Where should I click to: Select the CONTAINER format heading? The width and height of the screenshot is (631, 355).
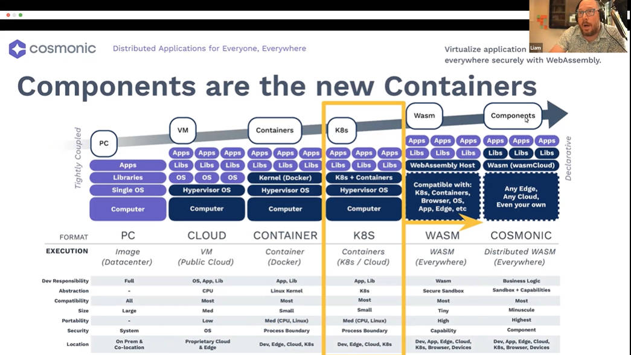point(286,235)
